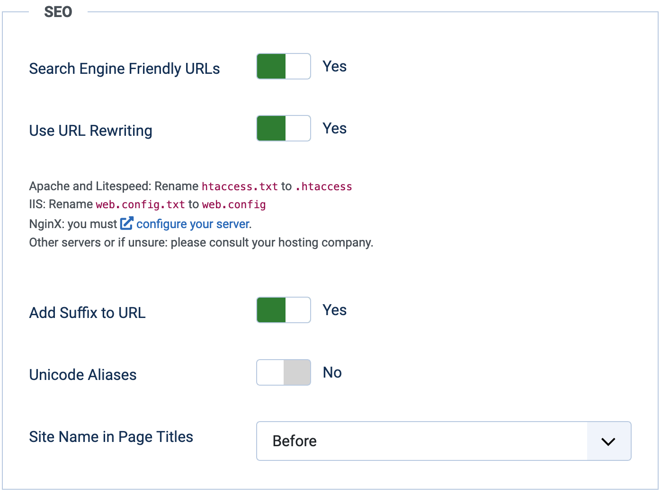Click the SEO section heading
Screen dimensions: 661x494
[x=58, y=12]
